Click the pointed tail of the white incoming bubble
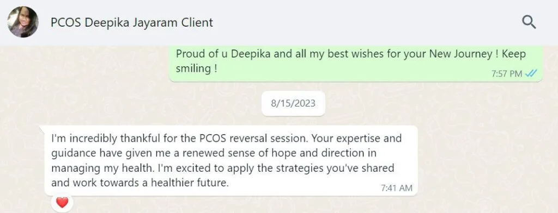 [42, 129]
